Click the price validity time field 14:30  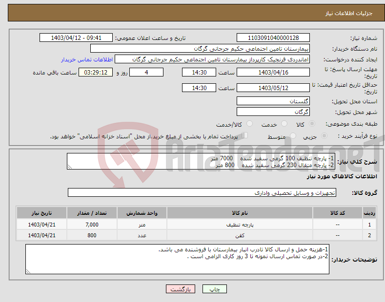click(199, 88)
